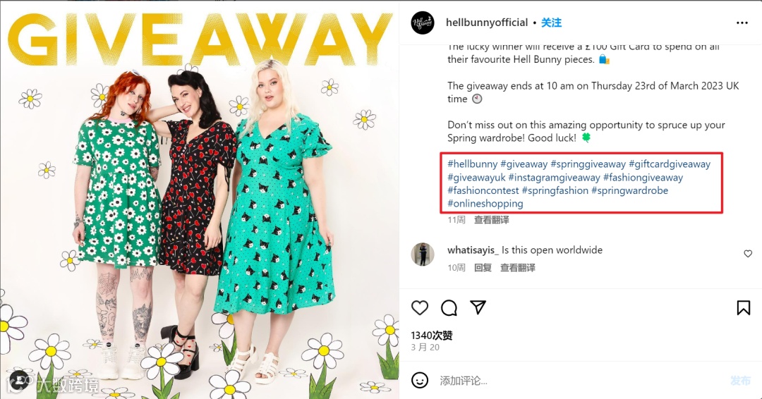
Task: Share post via paper plane icon
Action: (x=478, y=307)
